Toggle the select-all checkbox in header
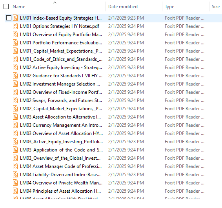This screenshot has height=208, width=222. 6,7
